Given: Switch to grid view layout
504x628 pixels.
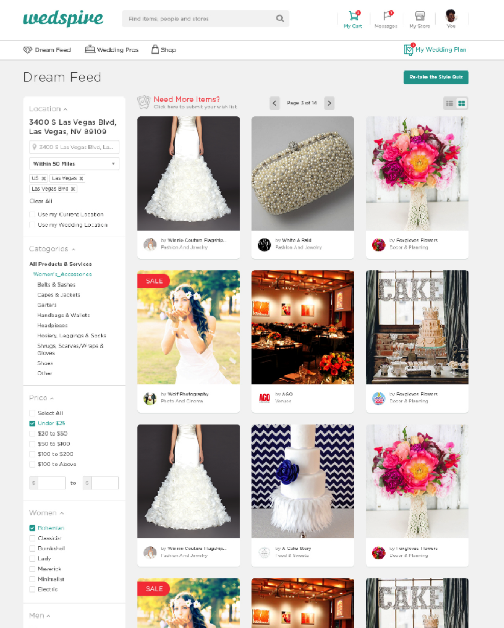Looking at the screenshot, I should 462,103.
